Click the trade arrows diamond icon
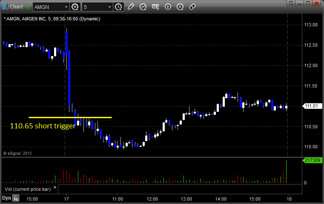324x204 pixels. coord(192,7)
